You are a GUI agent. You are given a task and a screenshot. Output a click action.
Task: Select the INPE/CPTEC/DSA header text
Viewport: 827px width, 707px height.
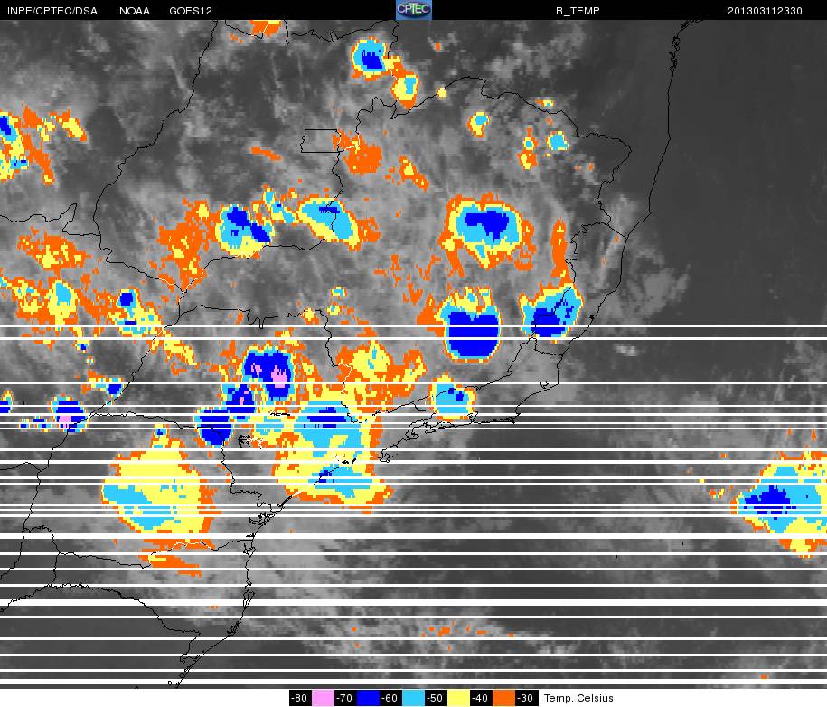coord(52,11)
